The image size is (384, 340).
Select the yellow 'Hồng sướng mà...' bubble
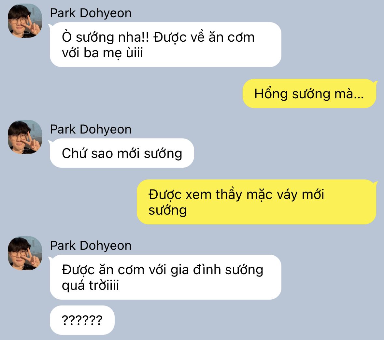click(x=309, y=93)
